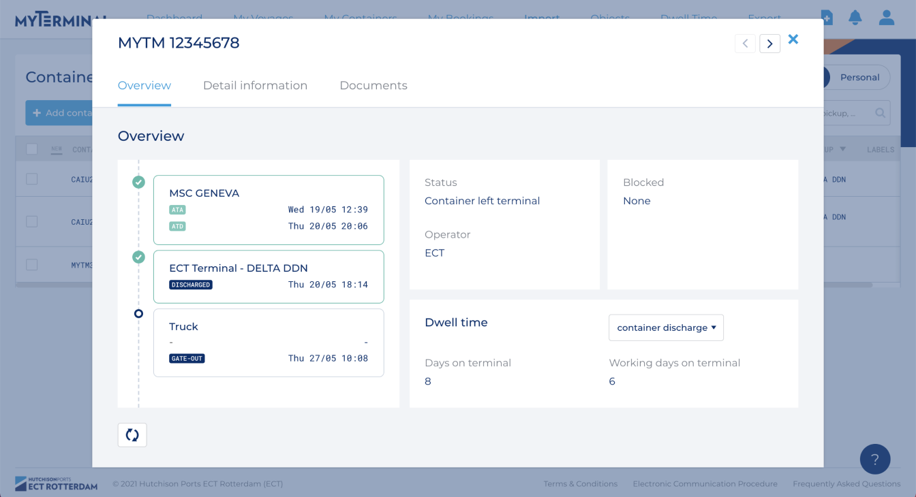Toggle the select-all checkbox in table header

click(32, 149)
